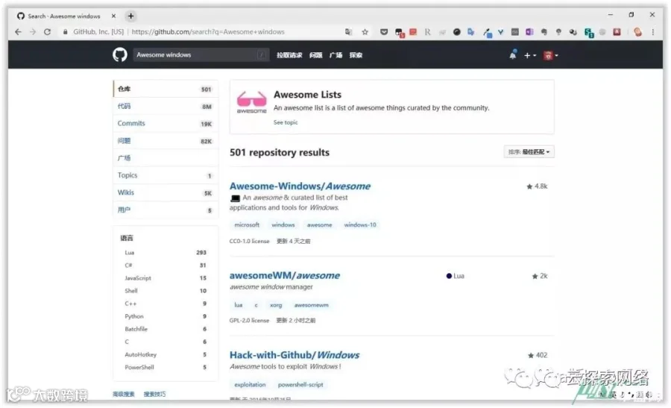Image resolution: width=671 pixels, height=408 pixels.
Task: Select Commits 19K filter
Action: tap(166, 123)
